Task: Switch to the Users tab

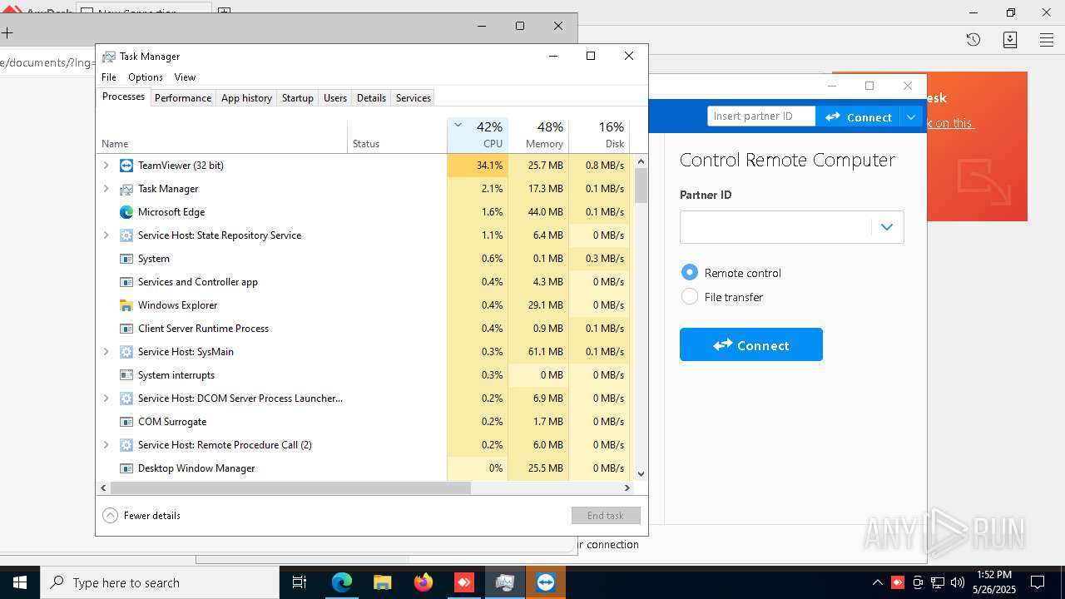Action: click(335, 98)
